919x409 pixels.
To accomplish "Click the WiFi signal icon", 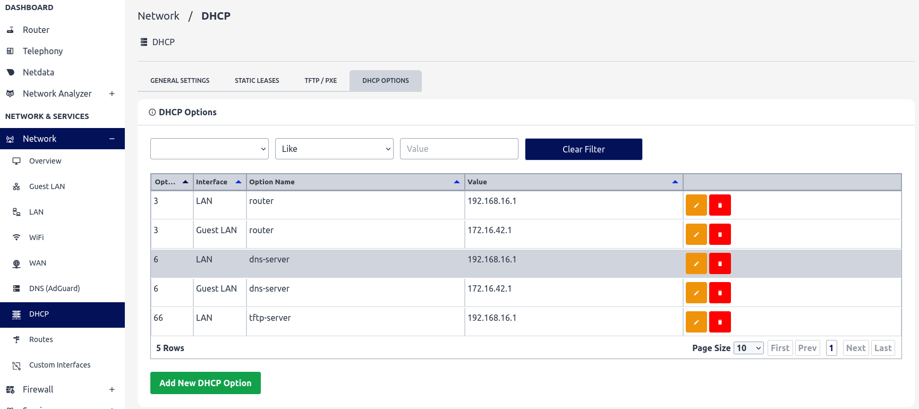I will [x=16, y=238].
